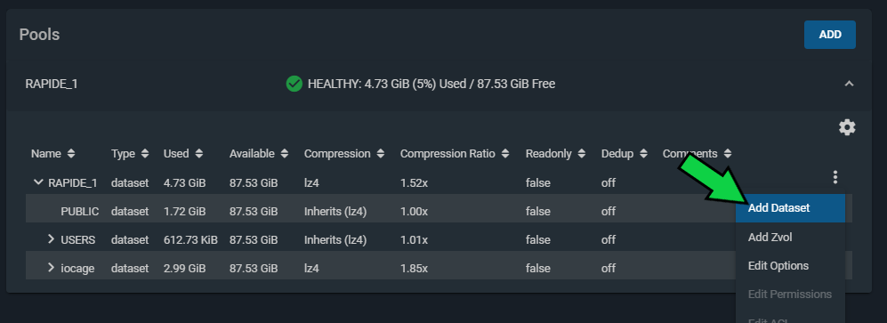Select the PUBLIC dataset row
887x323 pixels.
tap(380, 211)
